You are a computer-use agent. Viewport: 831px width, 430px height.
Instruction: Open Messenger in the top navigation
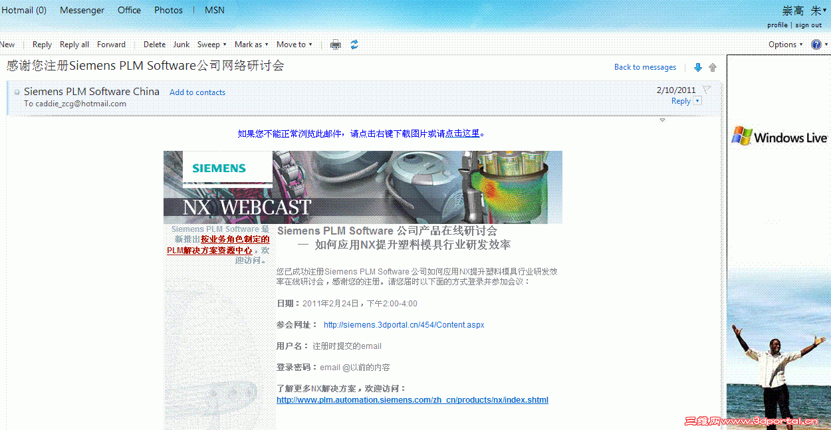(x=82, y=10)
